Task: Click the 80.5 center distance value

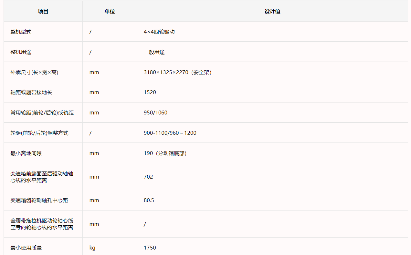Action: pyautogui.click(x=149, y=201)
